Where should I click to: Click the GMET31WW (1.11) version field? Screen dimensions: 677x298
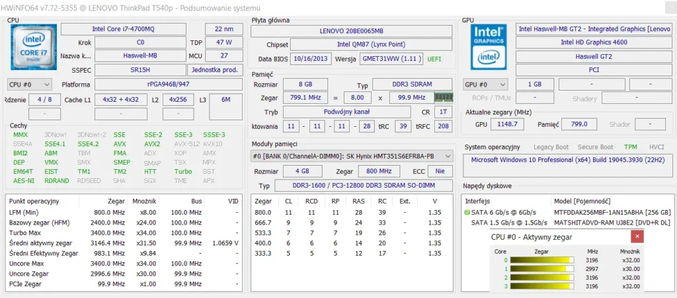391,59
